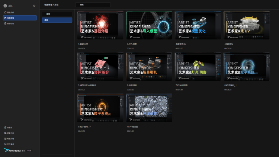
Task: Play the 环境设置 video thumbnail
Action: coord(149,108)
